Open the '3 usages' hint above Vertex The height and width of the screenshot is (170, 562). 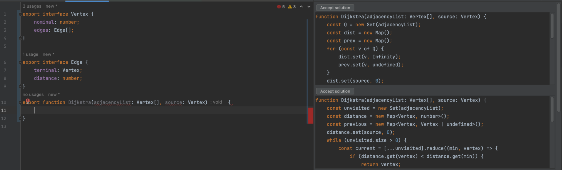[x=32, y=6]
